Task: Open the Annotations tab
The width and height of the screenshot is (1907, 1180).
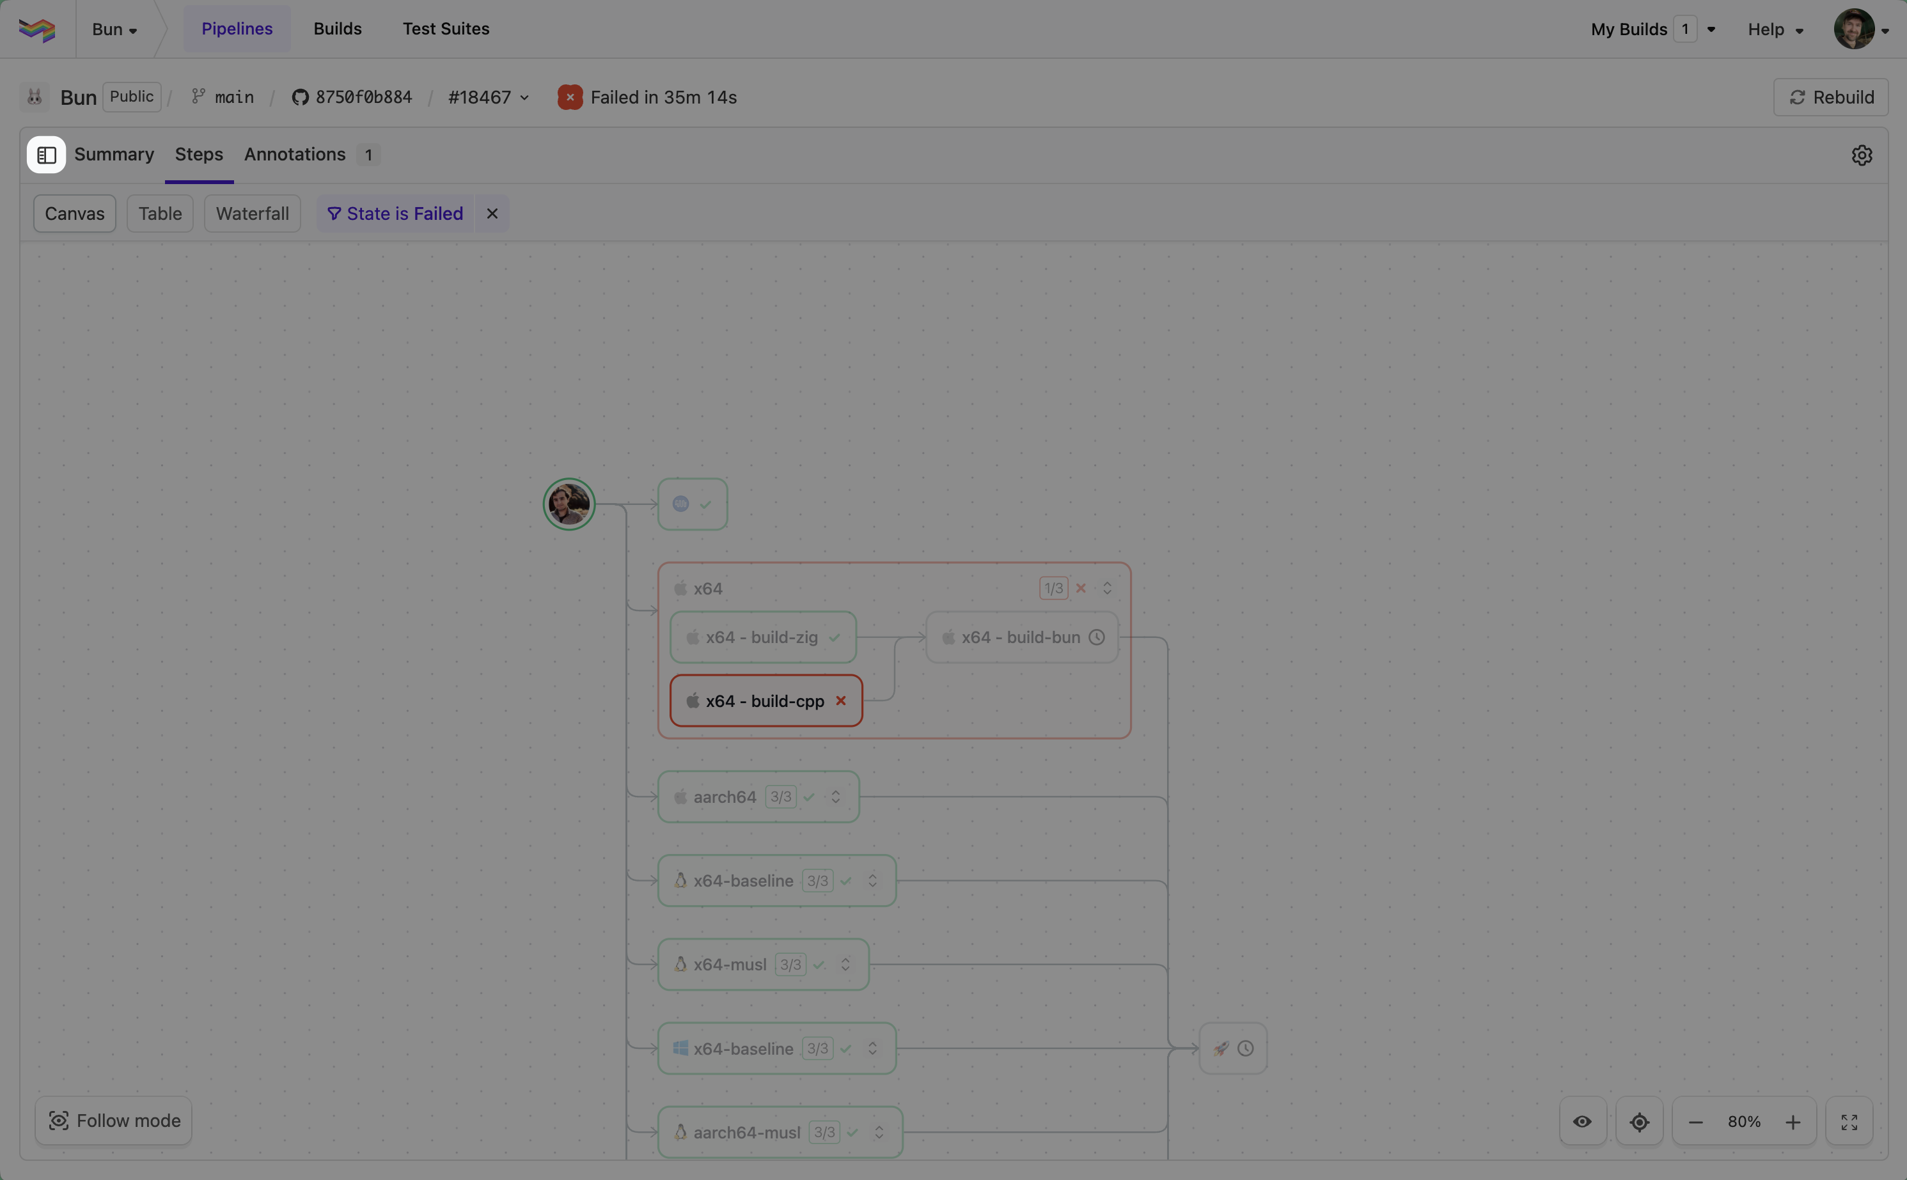Action: click(x=295, y=155)
